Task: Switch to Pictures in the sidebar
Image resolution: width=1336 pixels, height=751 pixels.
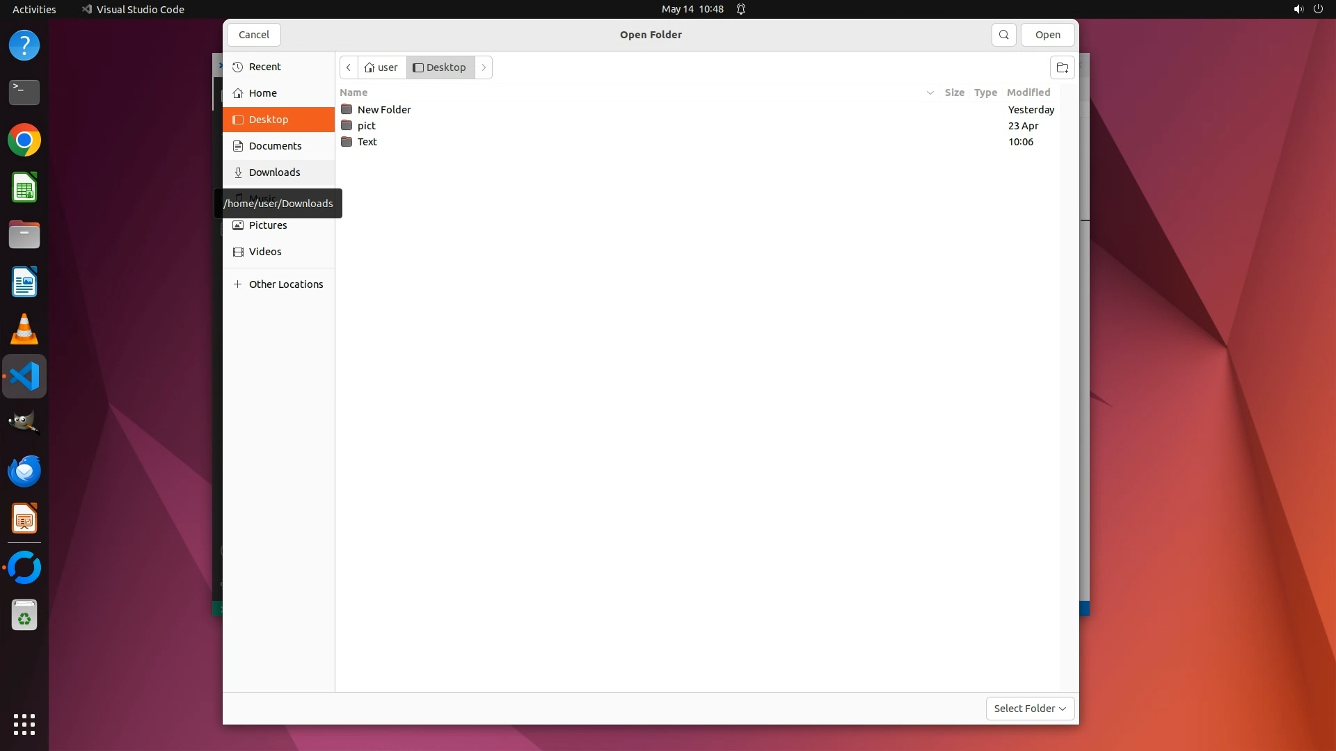Action: click(268, 225)
